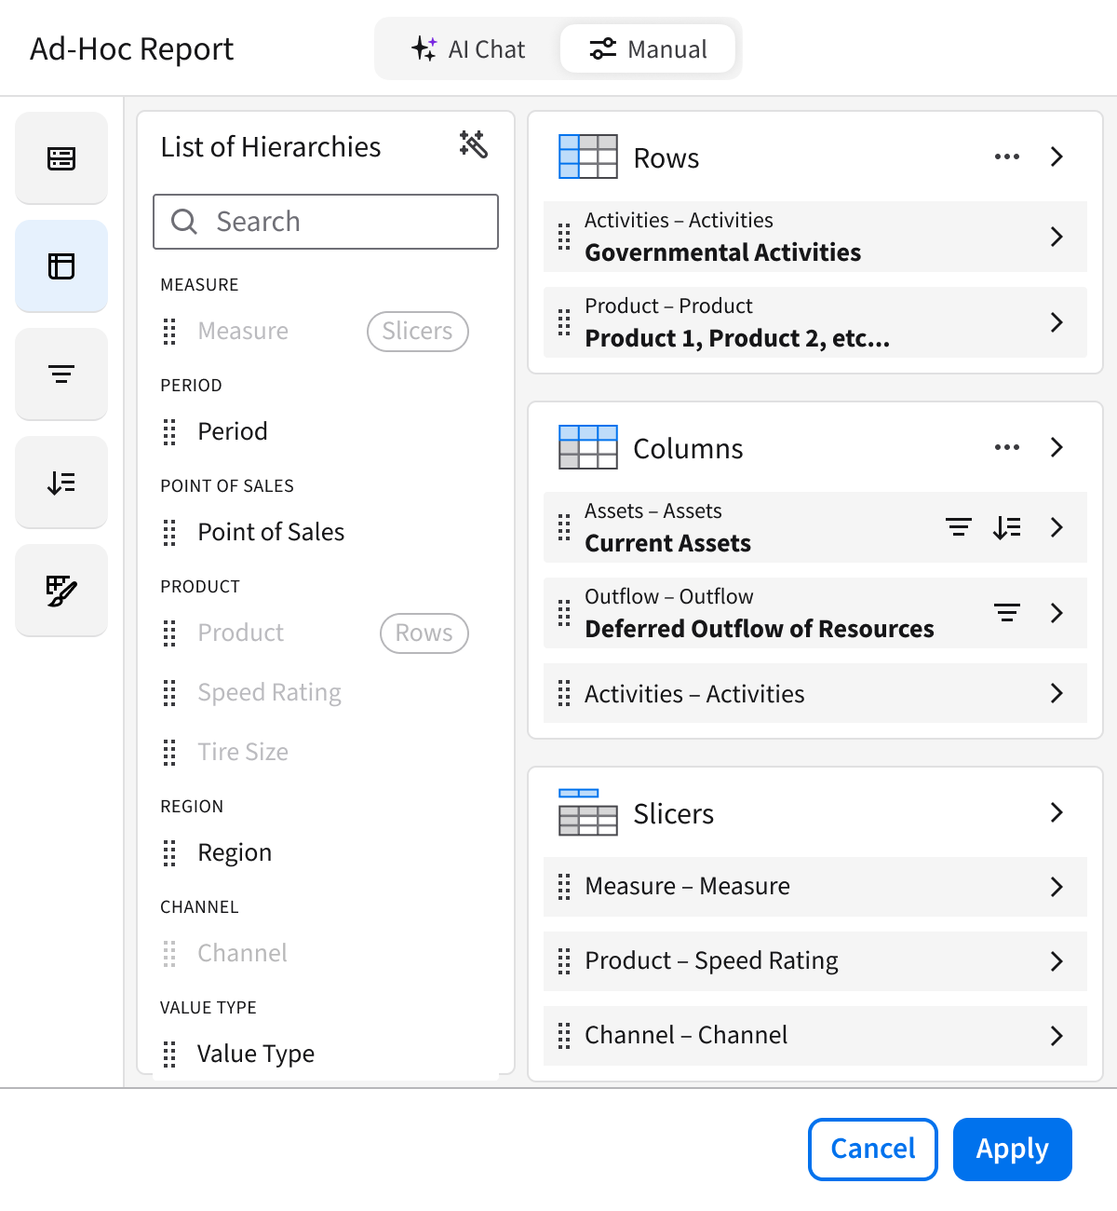Image resolution: width=1117 pixels, height=1211 pixels.
Task: Select the Region hierarchy item
Action: [235, 852]
